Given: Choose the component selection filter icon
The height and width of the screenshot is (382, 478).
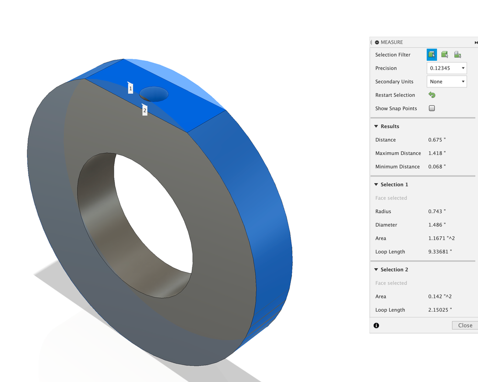Looking at the screenshot, I should [x=457, y=55].
